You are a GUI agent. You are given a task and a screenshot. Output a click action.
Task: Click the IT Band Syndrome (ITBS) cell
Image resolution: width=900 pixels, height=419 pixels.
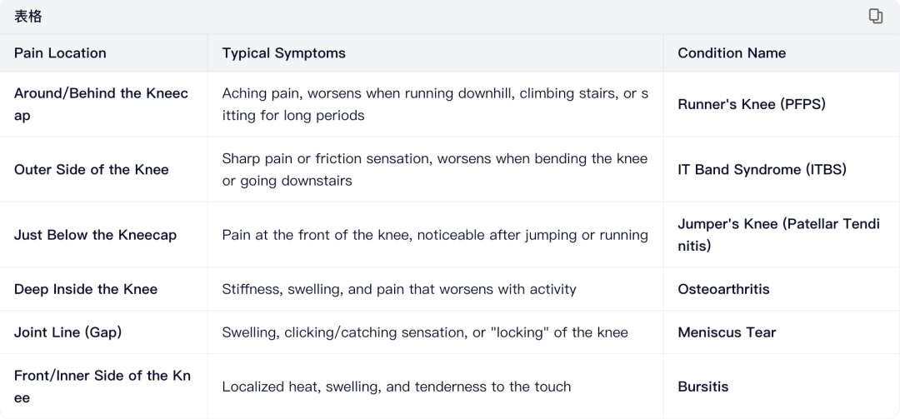pyautogui.click(x=762, y=169)
